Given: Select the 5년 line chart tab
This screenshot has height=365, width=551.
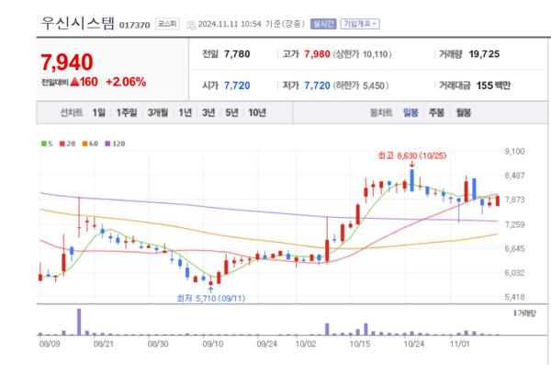Looking at the screenshot, I should pyautogui.click(x=232, y=113).
